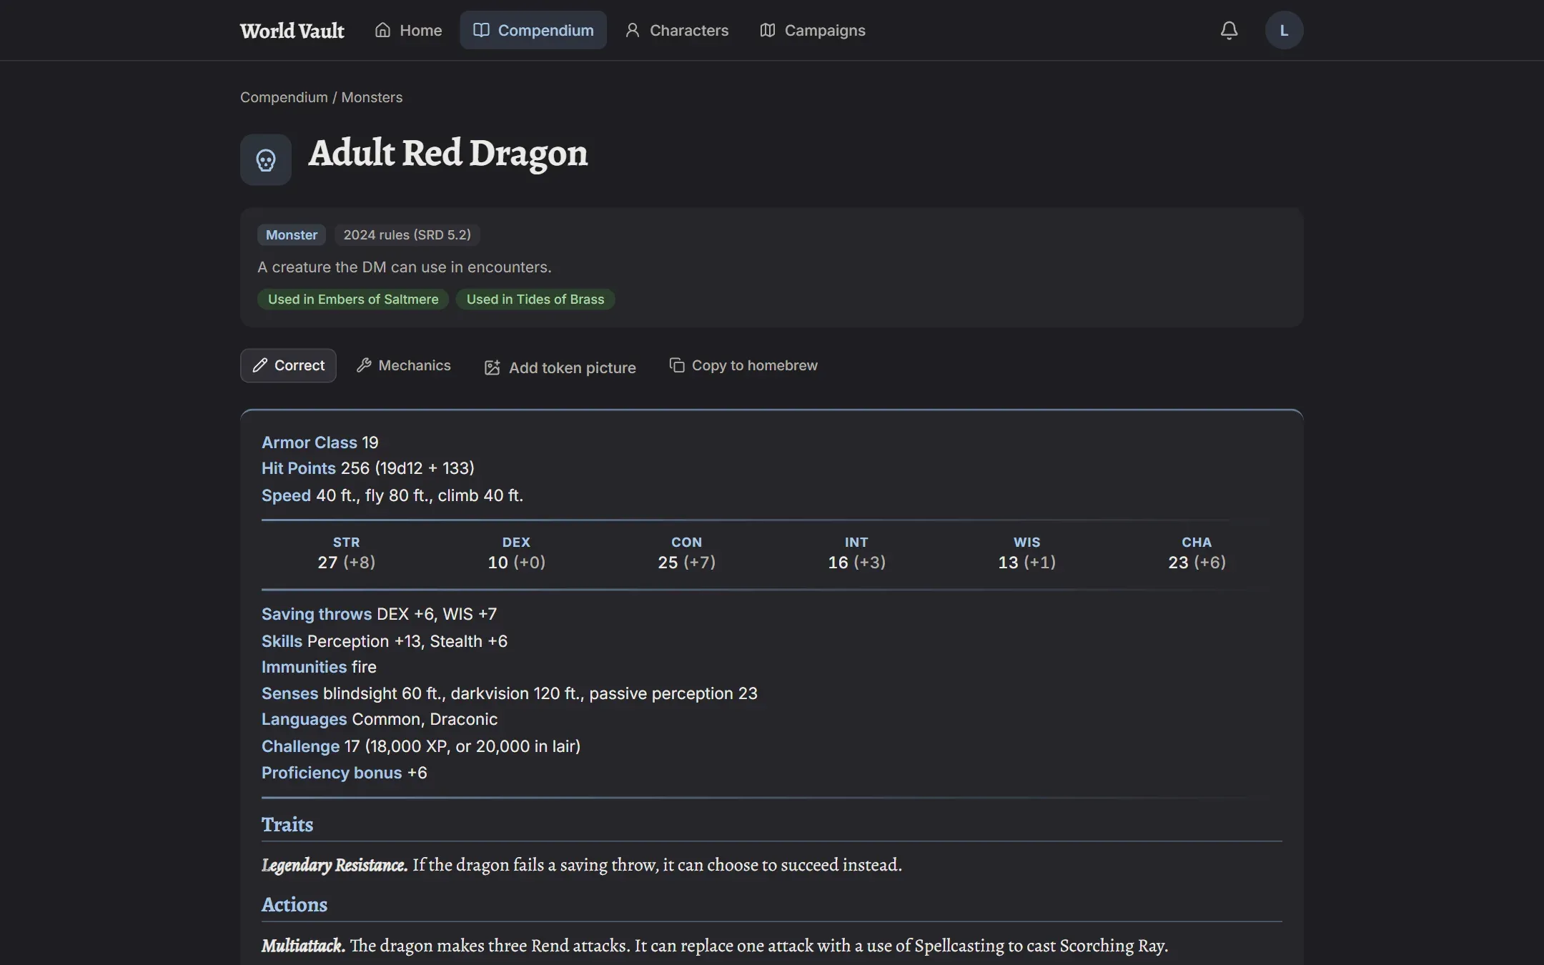Click the Traits section heading
The image size is (1544, 965).
pos(287,824)
